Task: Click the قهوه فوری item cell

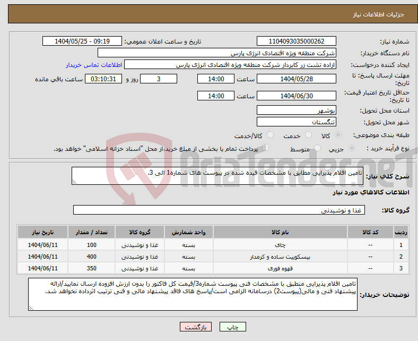Action: pyautogui.click(x=280, y=268)
